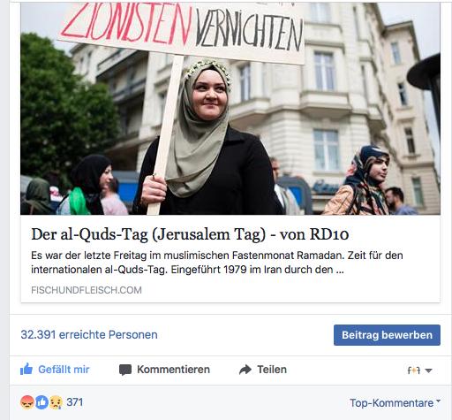Click the Beitrag bewerben button

[x=387, y=335]
